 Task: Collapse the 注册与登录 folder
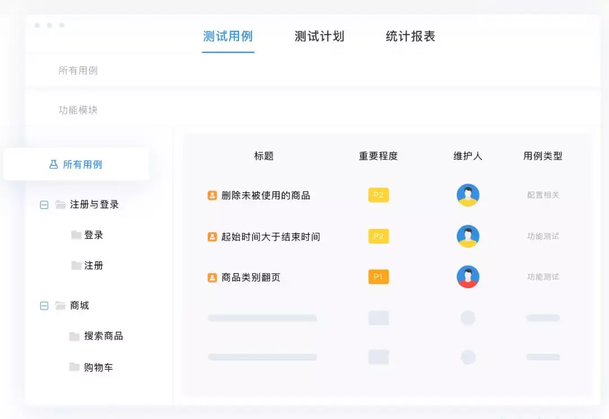[45, 205]
